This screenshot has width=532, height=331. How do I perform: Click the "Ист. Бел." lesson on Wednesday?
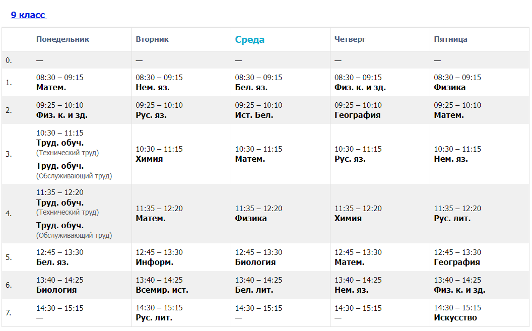(254, 115)
